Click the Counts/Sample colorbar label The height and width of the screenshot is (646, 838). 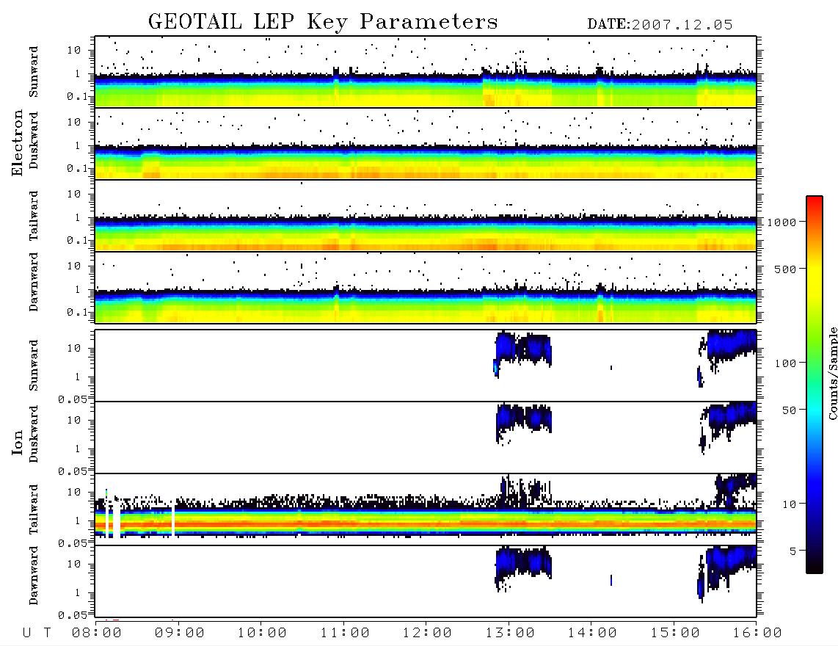(832, 373)
